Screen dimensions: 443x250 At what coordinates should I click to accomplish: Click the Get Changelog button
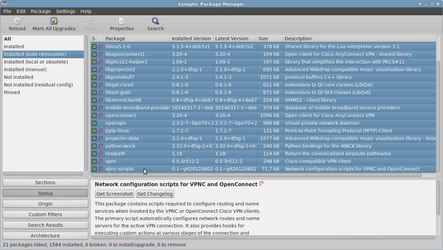(x=155, y=194)
